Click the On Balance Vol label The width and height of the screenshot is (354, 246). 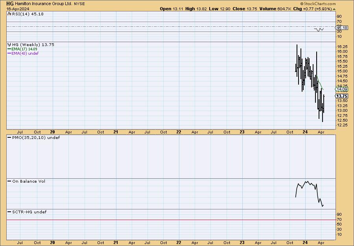29,181
